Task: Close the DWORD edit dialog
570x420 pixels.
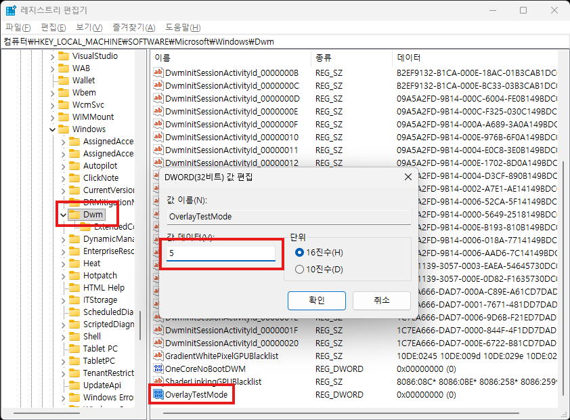Action: click(x=408, y=177)
